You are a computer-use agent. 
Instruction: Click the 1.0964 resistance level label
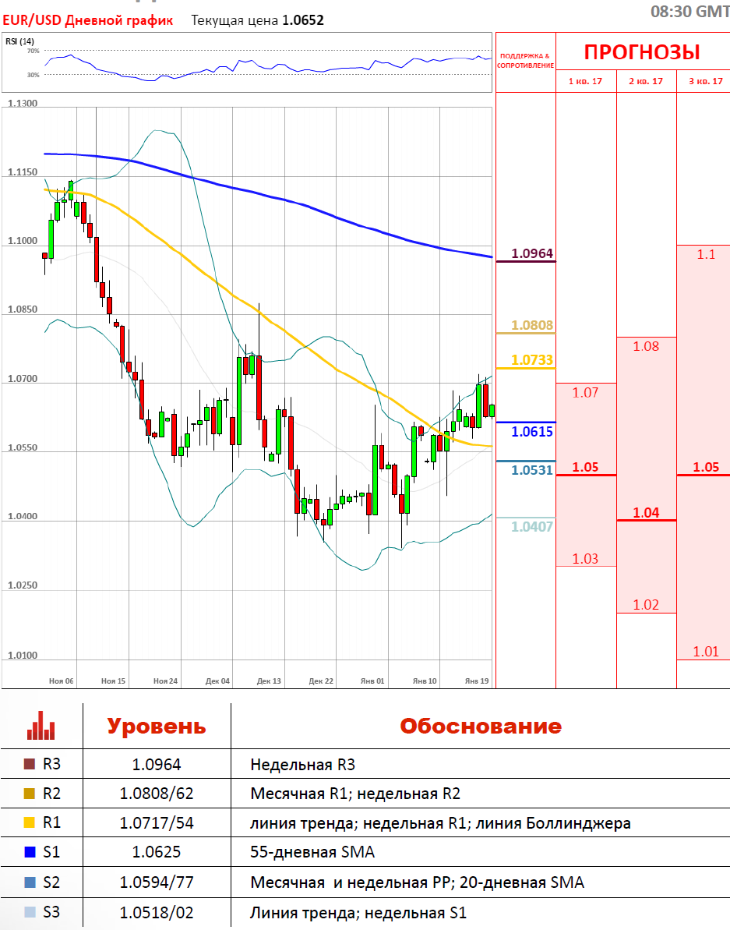pos(531,253)
